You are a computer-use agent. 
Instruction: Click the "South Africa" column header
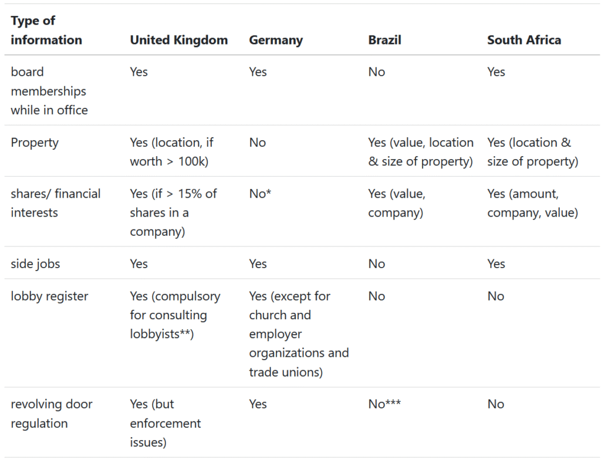coord(524,40)
